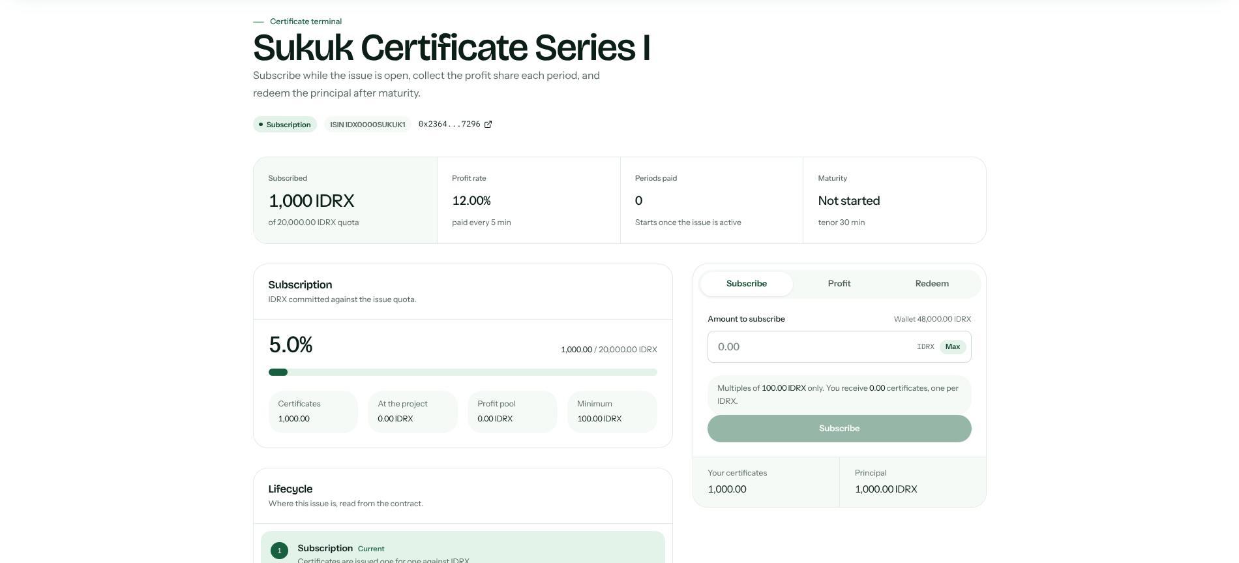The image size is (1239, 563).
Task: Switch to the Profit tab
Action: coord(839,284)
